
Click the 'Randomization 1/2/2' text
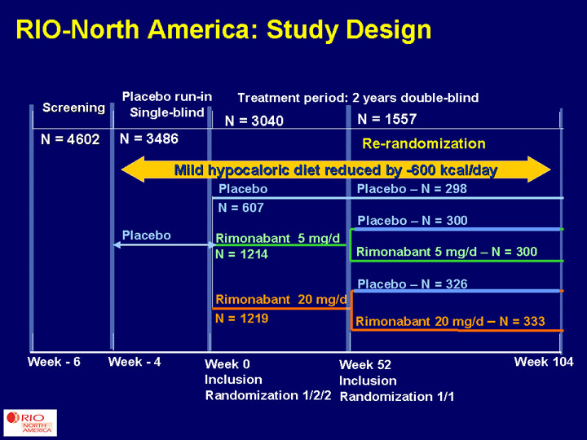268,395
